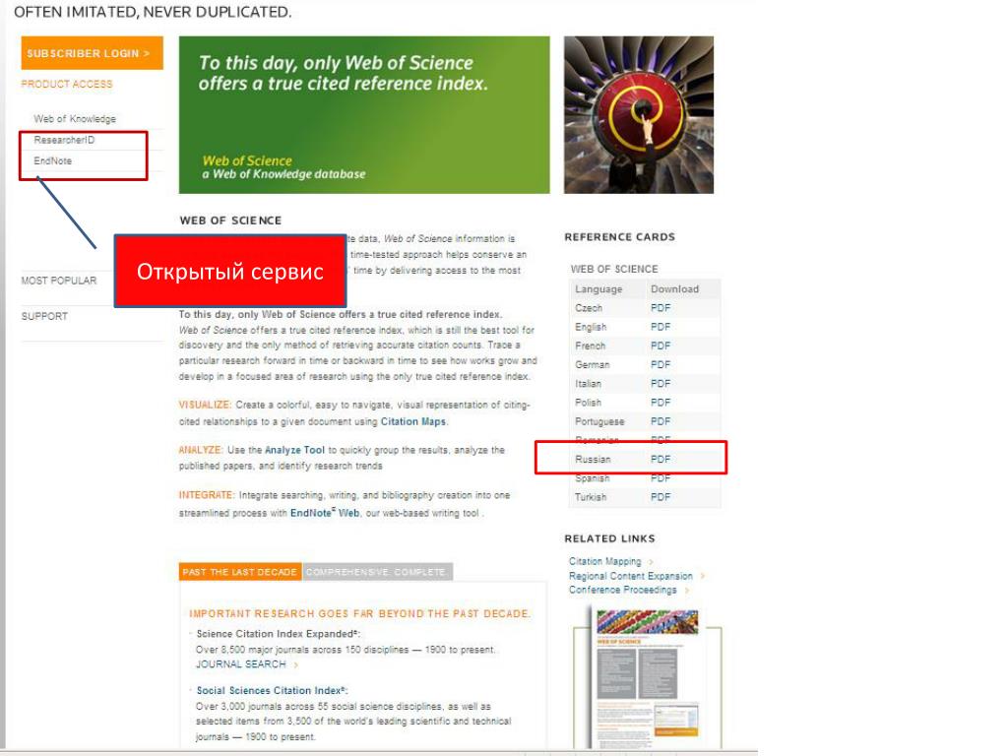This screenshot has width=1008, height=756.
Task: Click the INTEGRATE heading text
Action: 207,495
